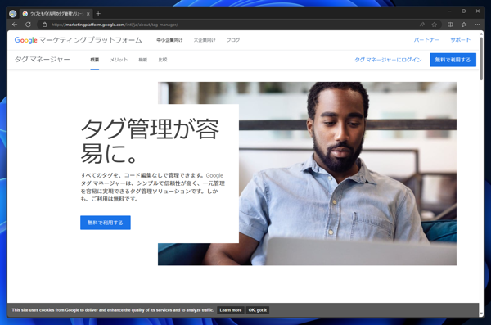Click hero section 無料で利用する button
Viewport: 491px width, 325px height.
pyautogui.click(x=106, y=223)
